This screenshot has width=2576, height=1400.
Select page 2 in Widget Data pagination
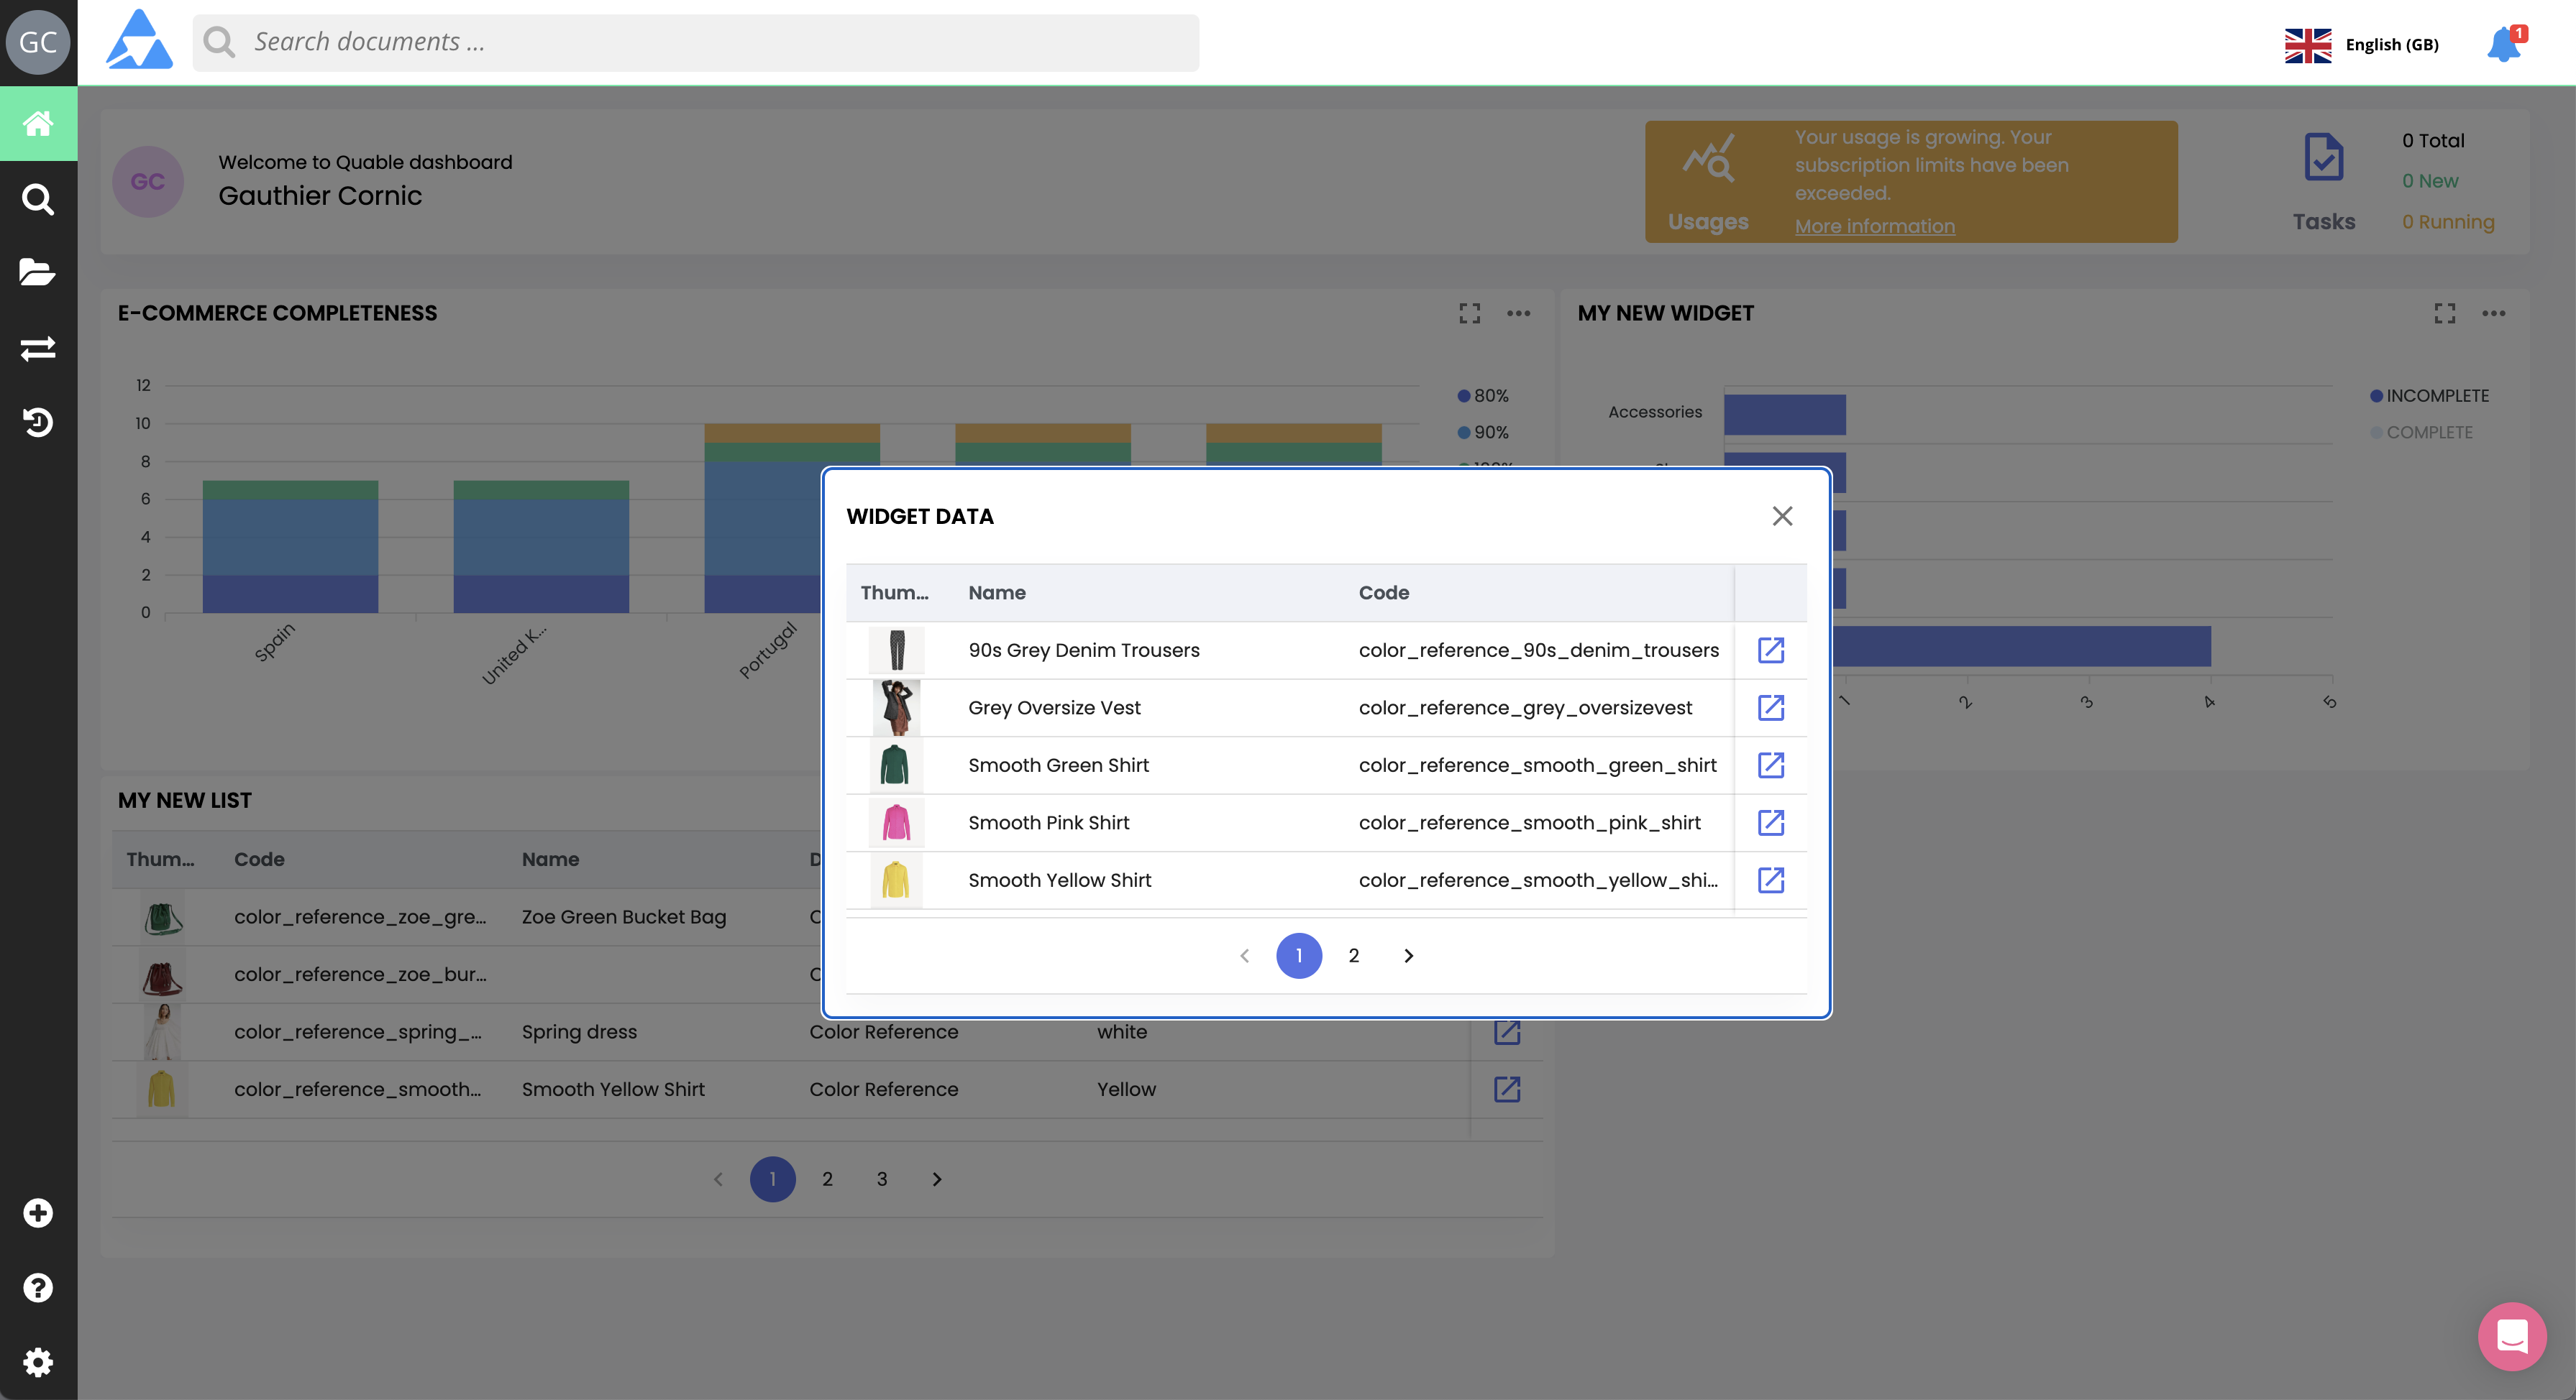pyautogui.click(x=1353, y=957)
